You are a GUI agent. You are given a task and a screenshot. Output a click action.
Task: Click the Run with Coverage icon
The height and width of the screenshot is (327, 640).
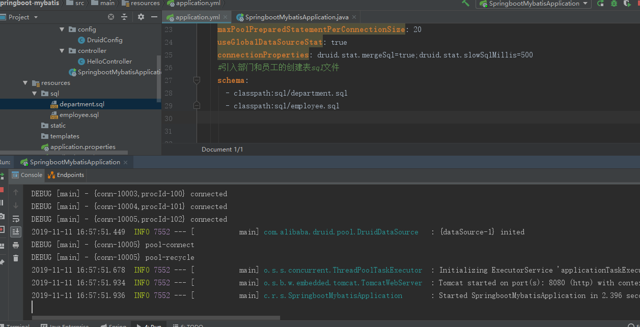pyautogui.click(x=628, y=4)
